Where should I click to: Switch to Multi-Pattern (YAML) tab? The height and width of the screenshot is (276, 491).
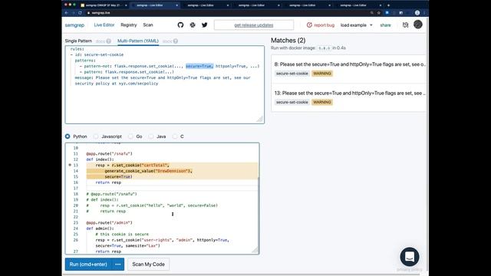[138, 41]
